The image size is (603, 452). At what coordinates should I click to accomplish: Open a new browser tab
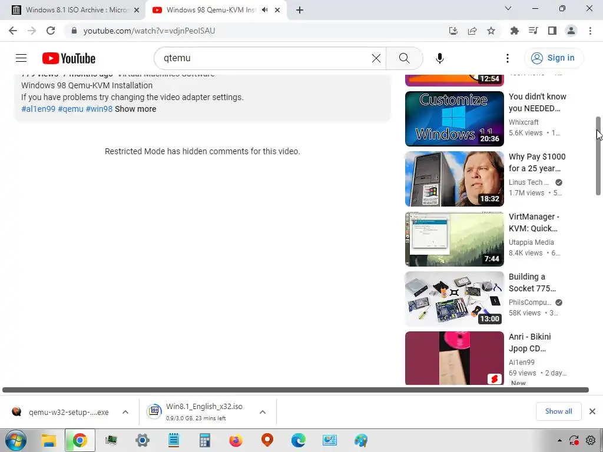(x=300, y=10)
